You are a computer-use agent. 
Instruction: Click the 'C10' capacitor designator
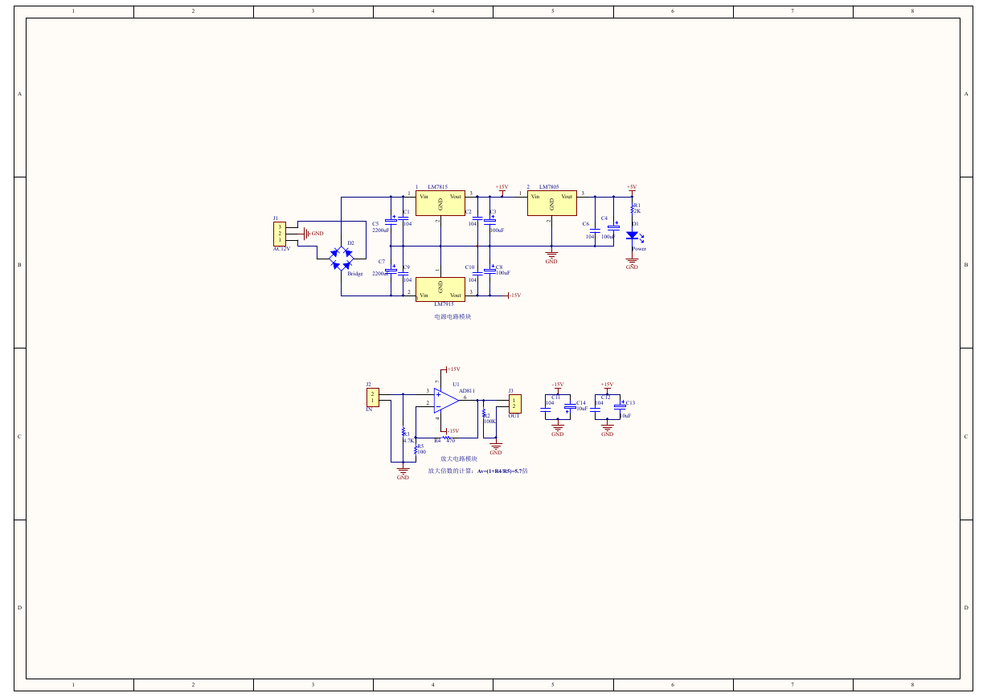(x=470, y=267)
